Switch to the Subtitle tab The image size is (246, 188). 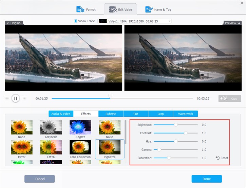coord(111,114)
